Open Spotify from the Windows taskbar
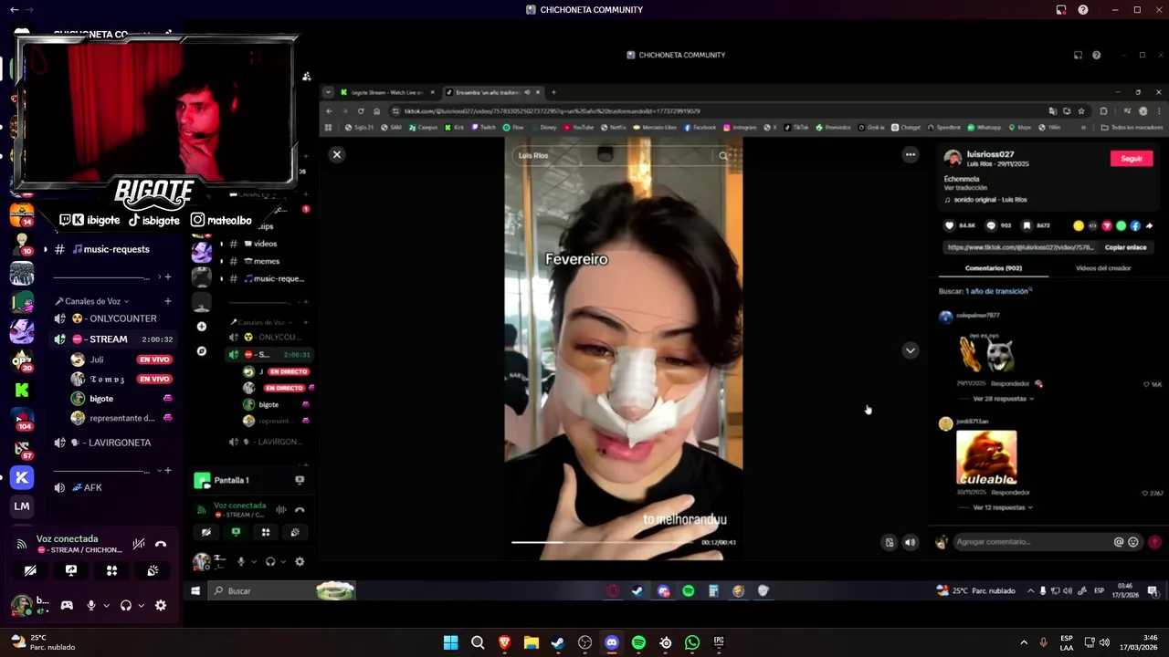 (638, 643)
